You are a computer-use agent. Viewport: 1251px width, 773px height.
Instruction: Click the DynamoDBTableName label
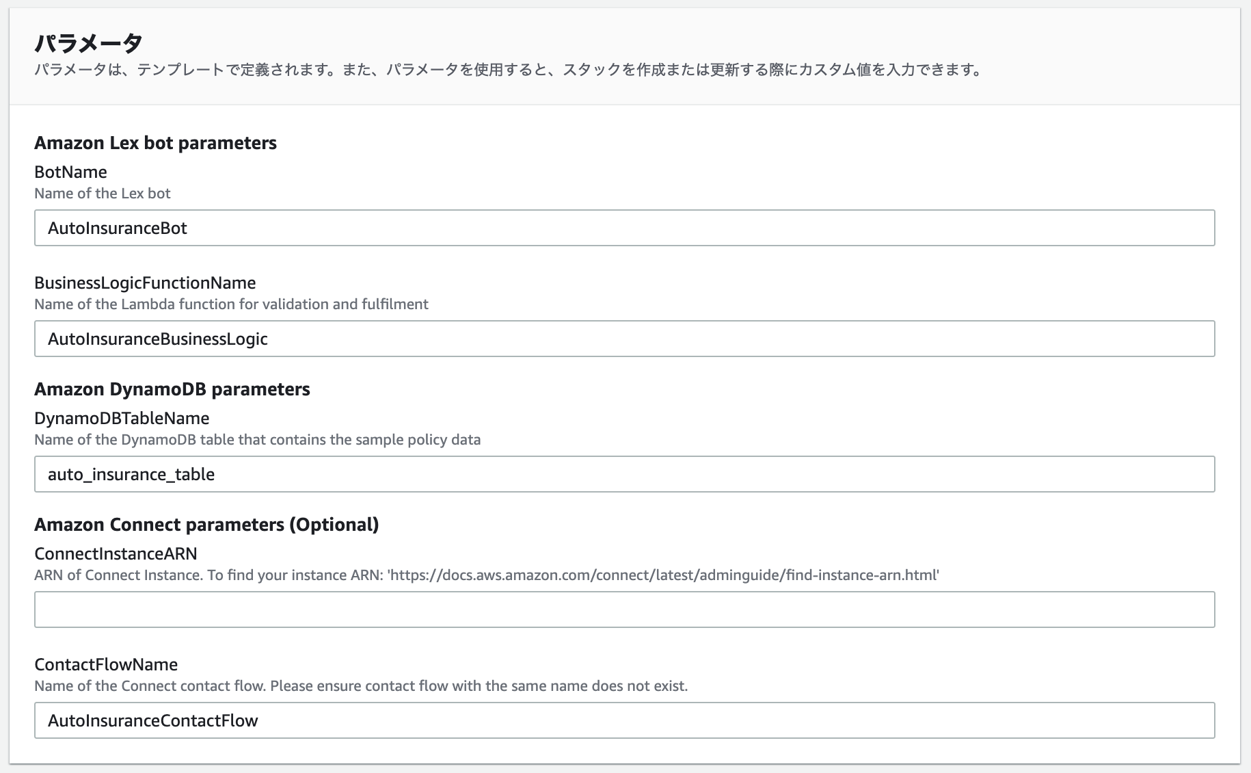pos(122,418)
